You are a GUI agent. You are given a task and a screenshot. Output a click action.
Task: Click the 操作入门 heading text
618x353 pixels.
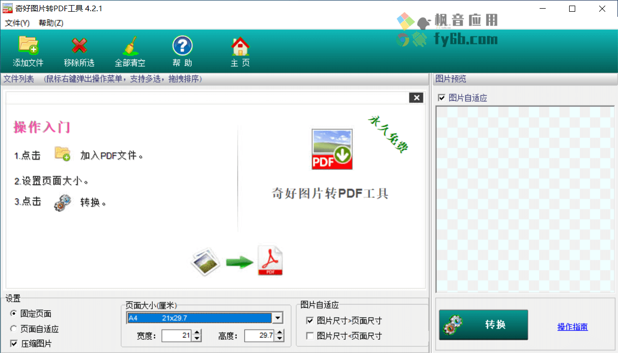point(42,127)
